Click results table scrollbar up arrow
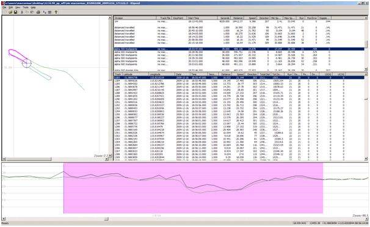The image size is (370, 227). click(366, 18)
